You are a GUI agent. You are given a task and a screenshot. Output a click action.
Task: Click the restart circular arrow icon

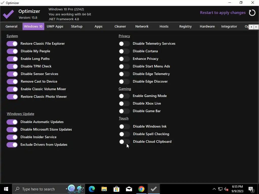tap(252, 13)
